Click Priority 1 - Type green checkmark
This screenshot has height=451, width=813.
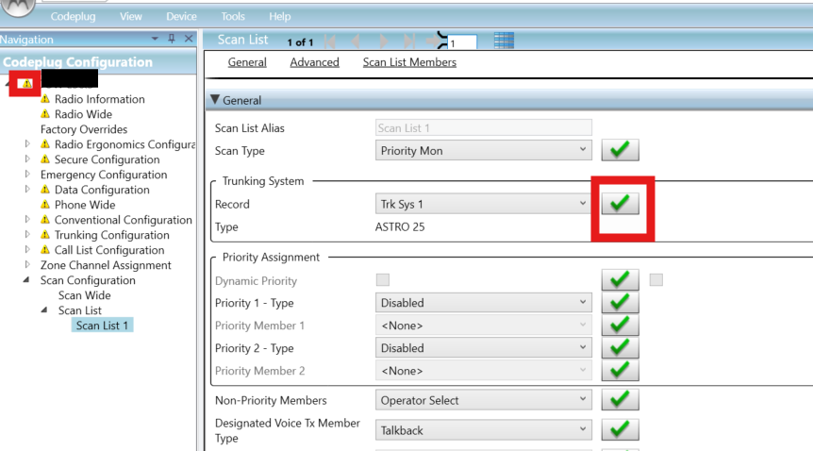coord(620,302)
